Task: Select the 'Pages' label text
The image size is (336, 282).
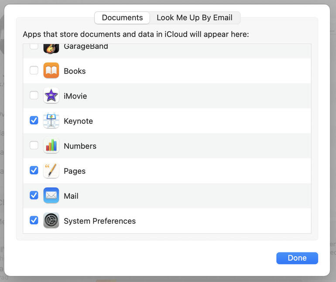Action: [x=75, y=171]
